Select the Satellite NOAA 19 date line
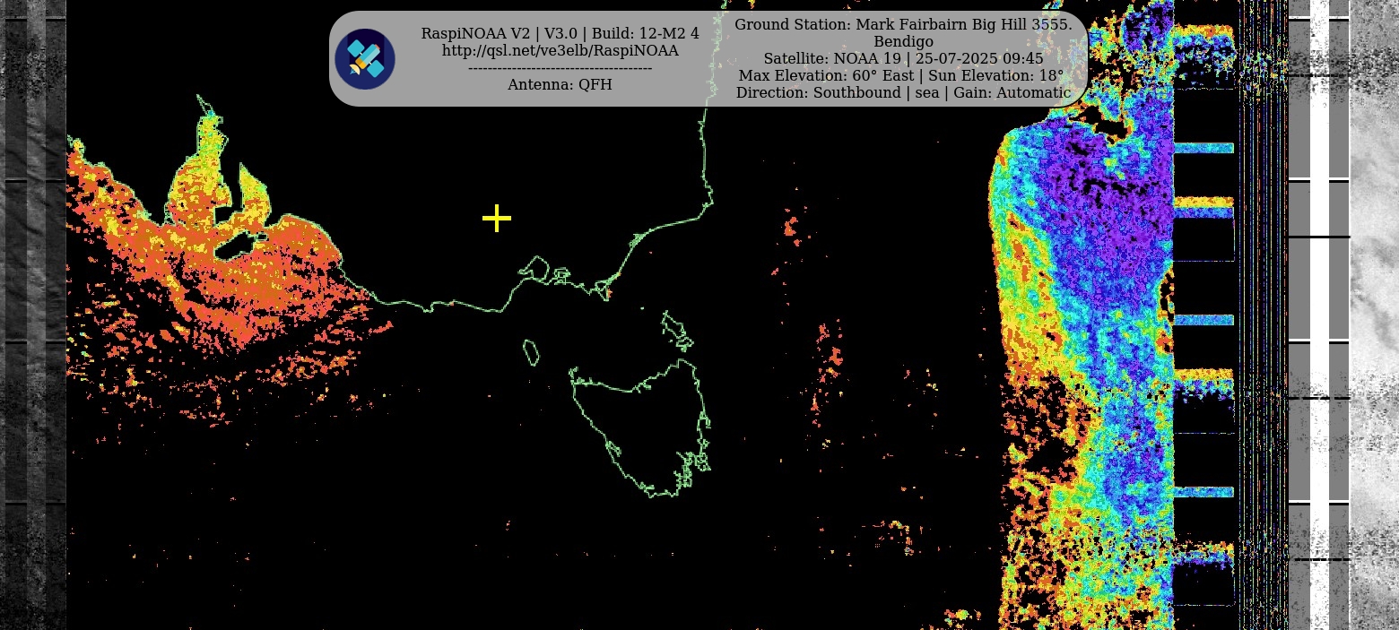This screenshot has height=630, width=1399. pos(902,59)
